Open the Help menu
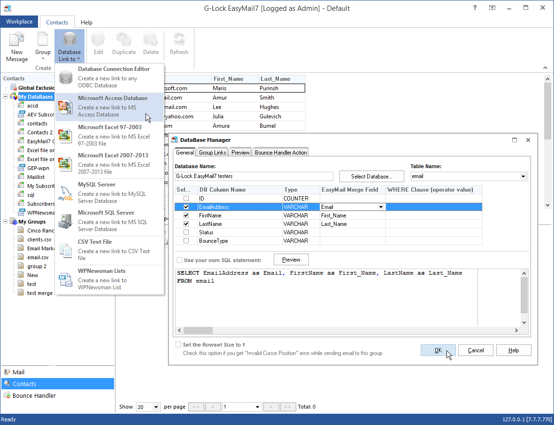 pos(86,22)
